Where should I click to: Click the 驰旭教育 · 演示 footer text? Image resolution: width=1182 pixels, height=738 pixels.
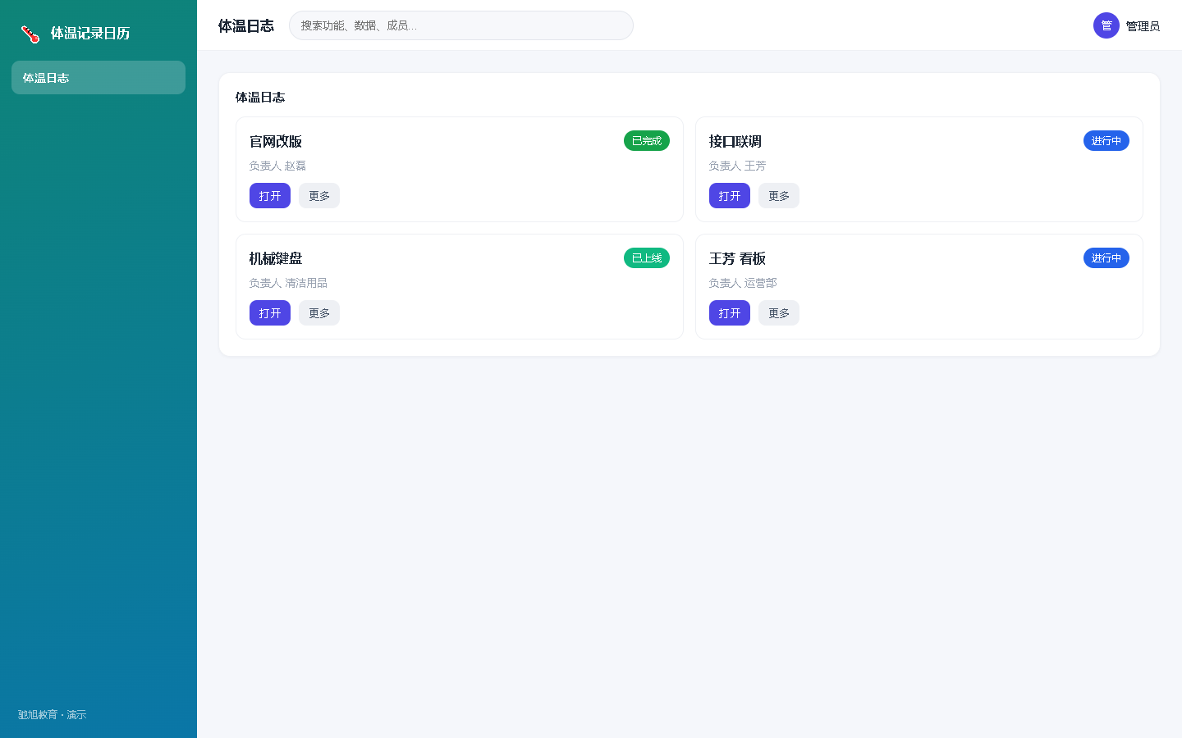pos(53,715)
